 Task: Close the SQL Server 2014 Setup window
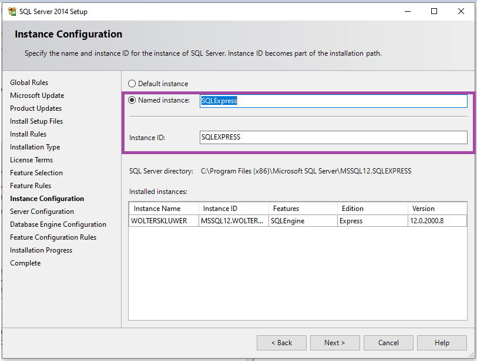pyautogui.click(x=461, y=12)
